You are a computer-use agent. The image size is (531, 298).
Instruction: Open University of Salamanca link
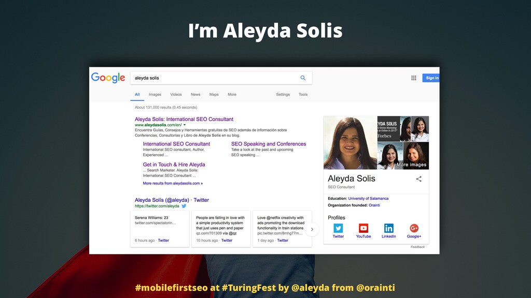tap(368, 198)
